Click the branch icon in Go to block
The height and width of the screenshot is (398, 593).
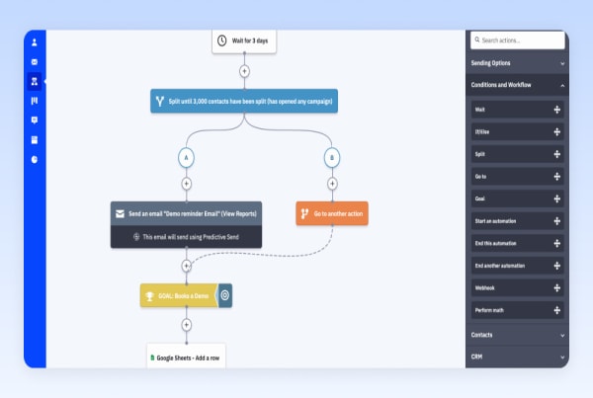[304, 214]
